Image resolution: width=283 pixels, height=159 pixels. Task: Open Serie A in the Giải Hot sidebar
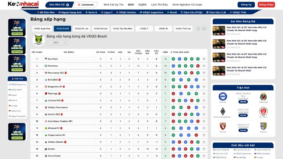point(14,100)
